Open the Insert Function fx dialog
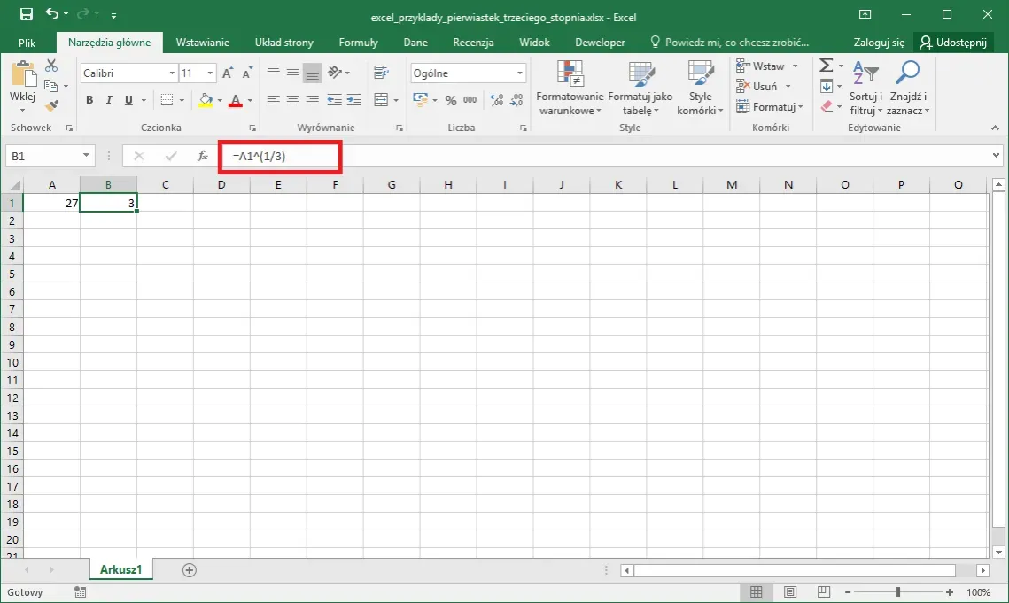The width and height of the screenshot is (1009, 603). [x=203, y=156]
